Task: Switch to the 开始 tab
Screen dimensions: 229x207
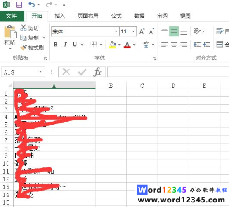Action: point(37,16)
